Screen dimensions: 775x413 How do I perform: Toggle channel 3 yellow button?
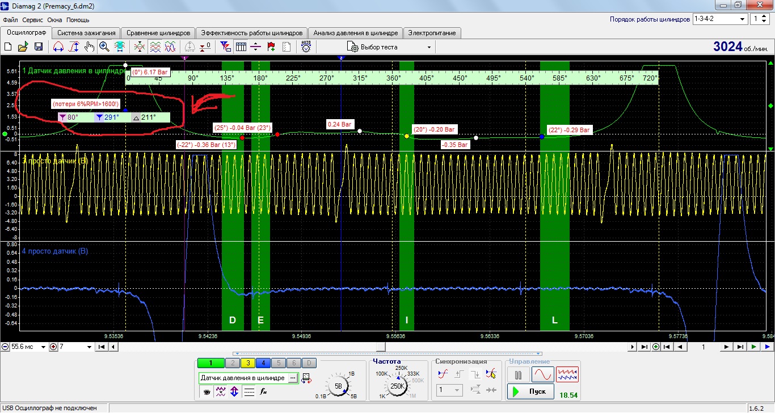(247, 363)
